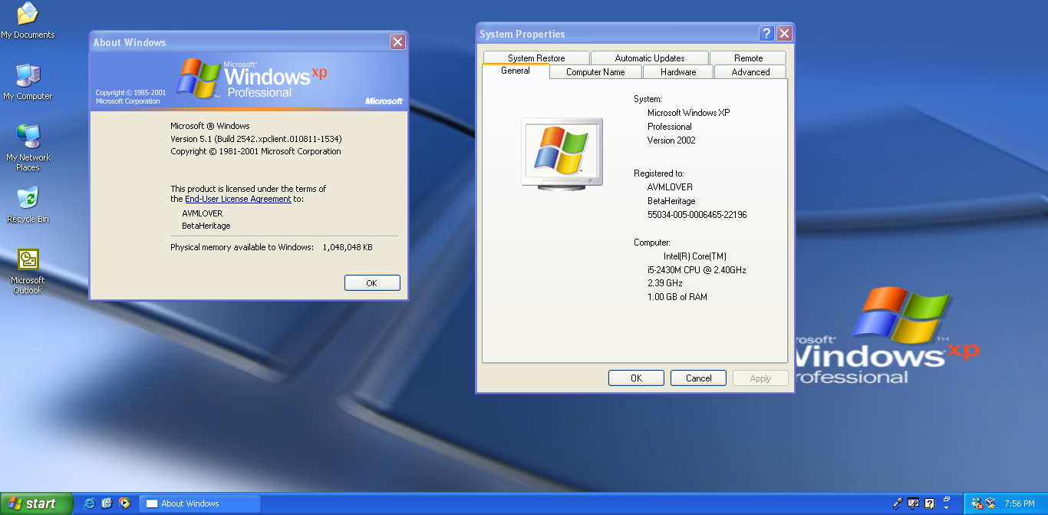Click the Version 2002 text
Image resolution: width=1048 pixels, height=515 pixels.
click(x=671, y=140)
